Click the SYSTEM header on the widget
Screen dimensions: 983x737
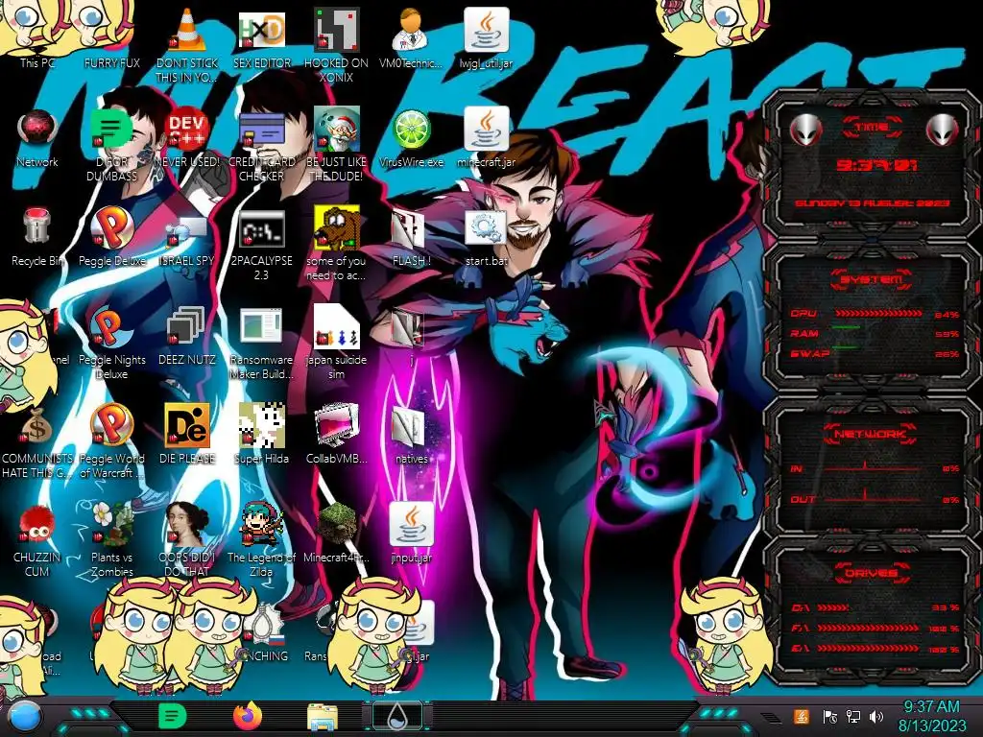[872, 279]
